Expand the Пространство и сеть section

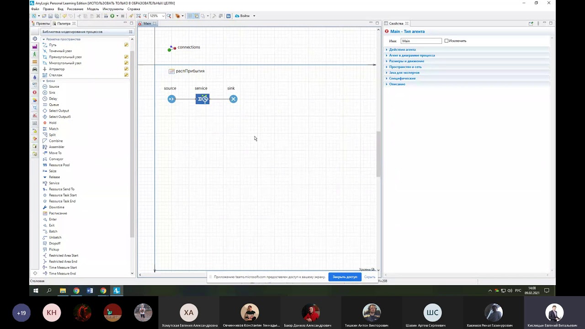(x=405, y=67)
